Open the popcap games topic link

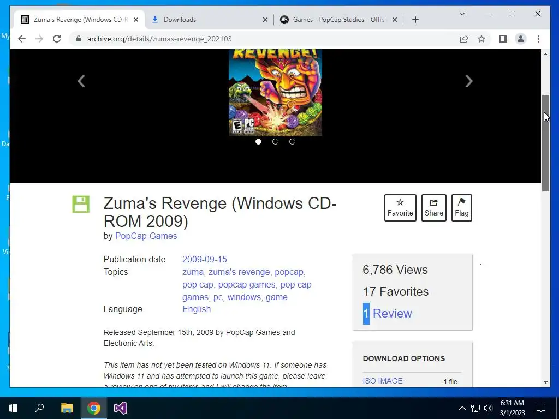coord(247,285)
